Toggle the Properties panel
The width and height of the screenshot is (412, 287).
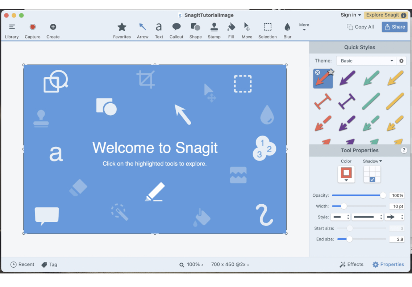pos(388,264)
